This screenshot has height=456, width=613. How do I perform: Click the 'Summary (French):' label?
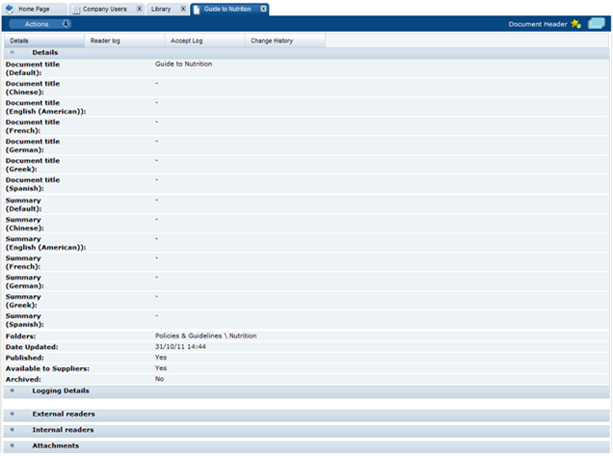tap(23, 262)
